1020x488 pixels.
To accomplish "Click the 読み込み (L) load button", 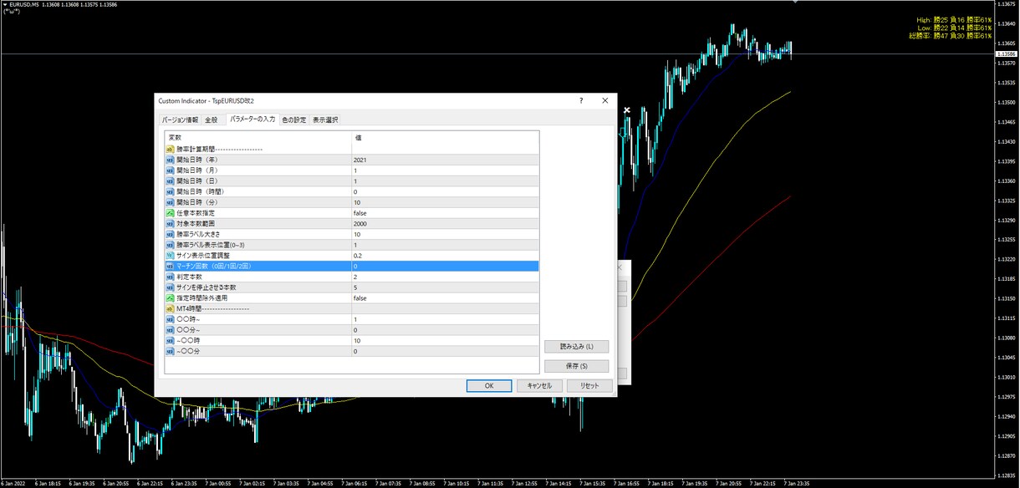I will (x=576, y=346).
